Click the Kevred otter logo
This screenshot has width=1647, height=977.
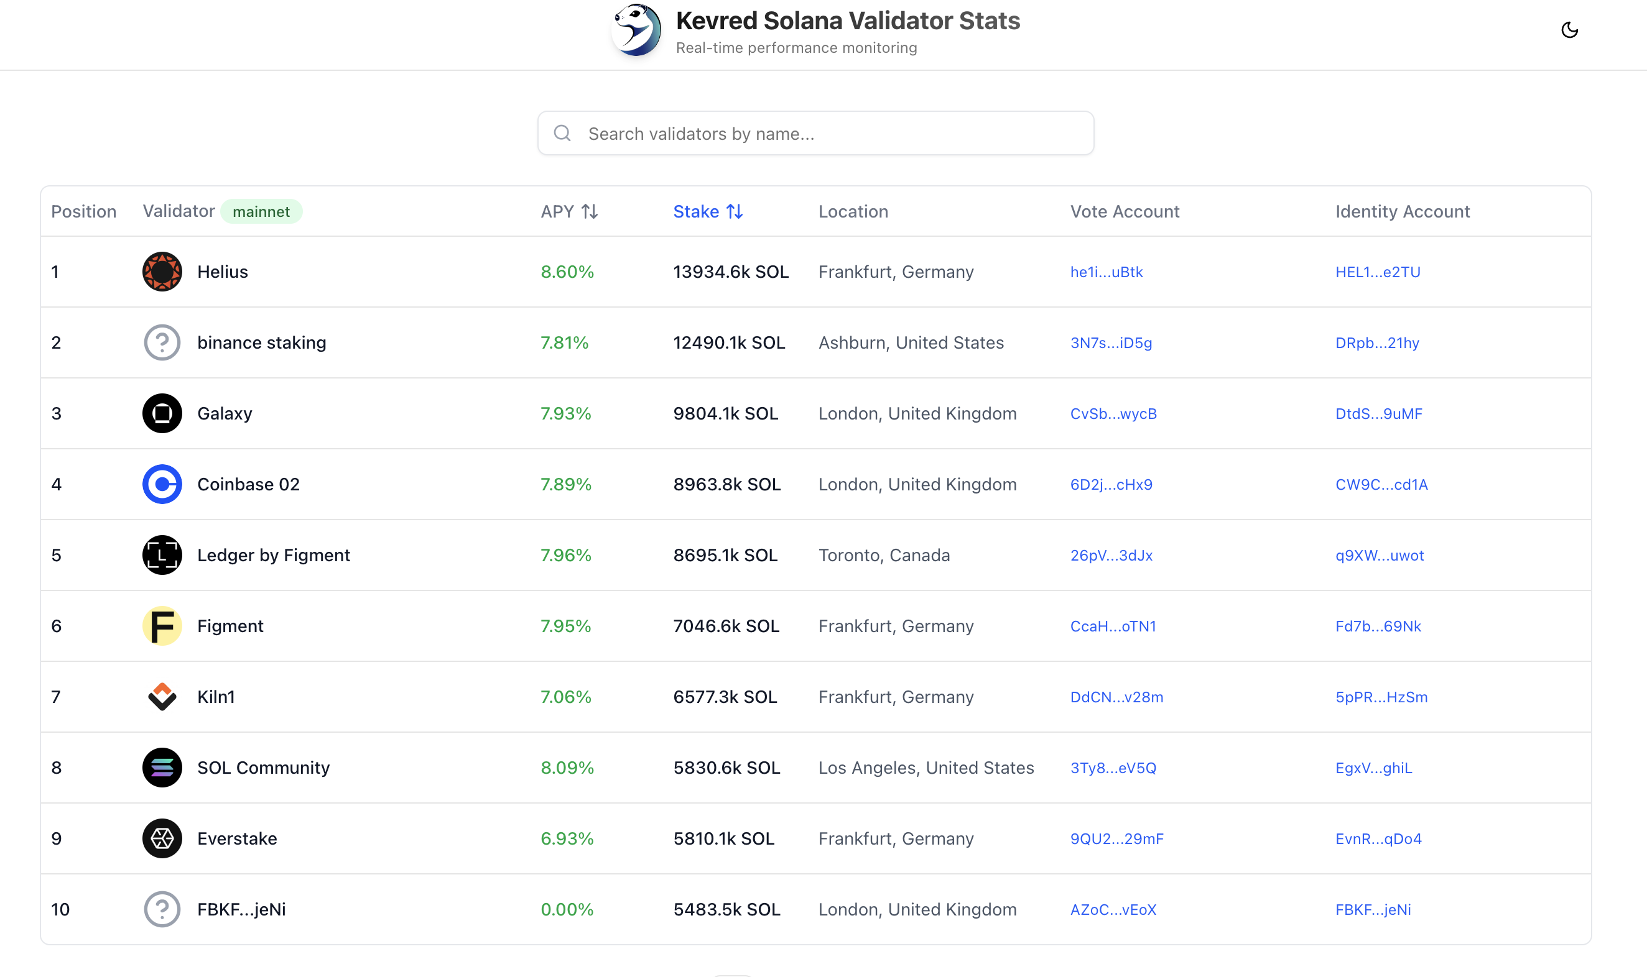pos(636,30)
